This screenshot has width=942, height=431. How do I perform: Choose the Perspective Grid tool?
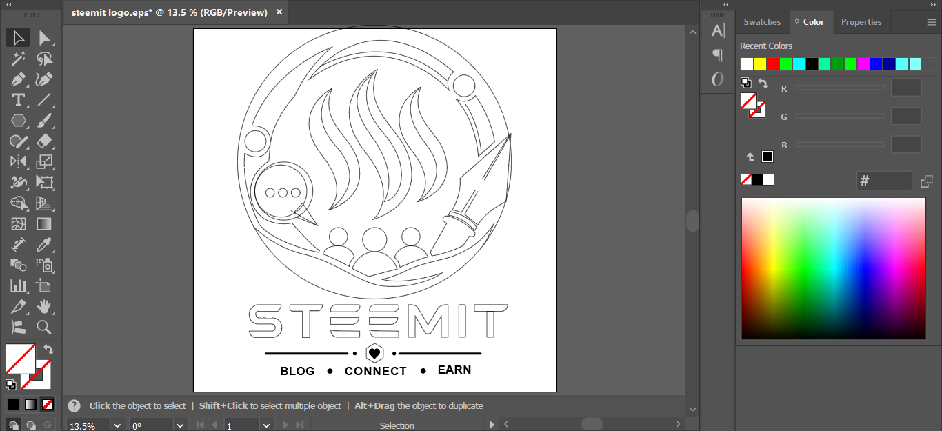pyautogui.click(x=45, y=203)
